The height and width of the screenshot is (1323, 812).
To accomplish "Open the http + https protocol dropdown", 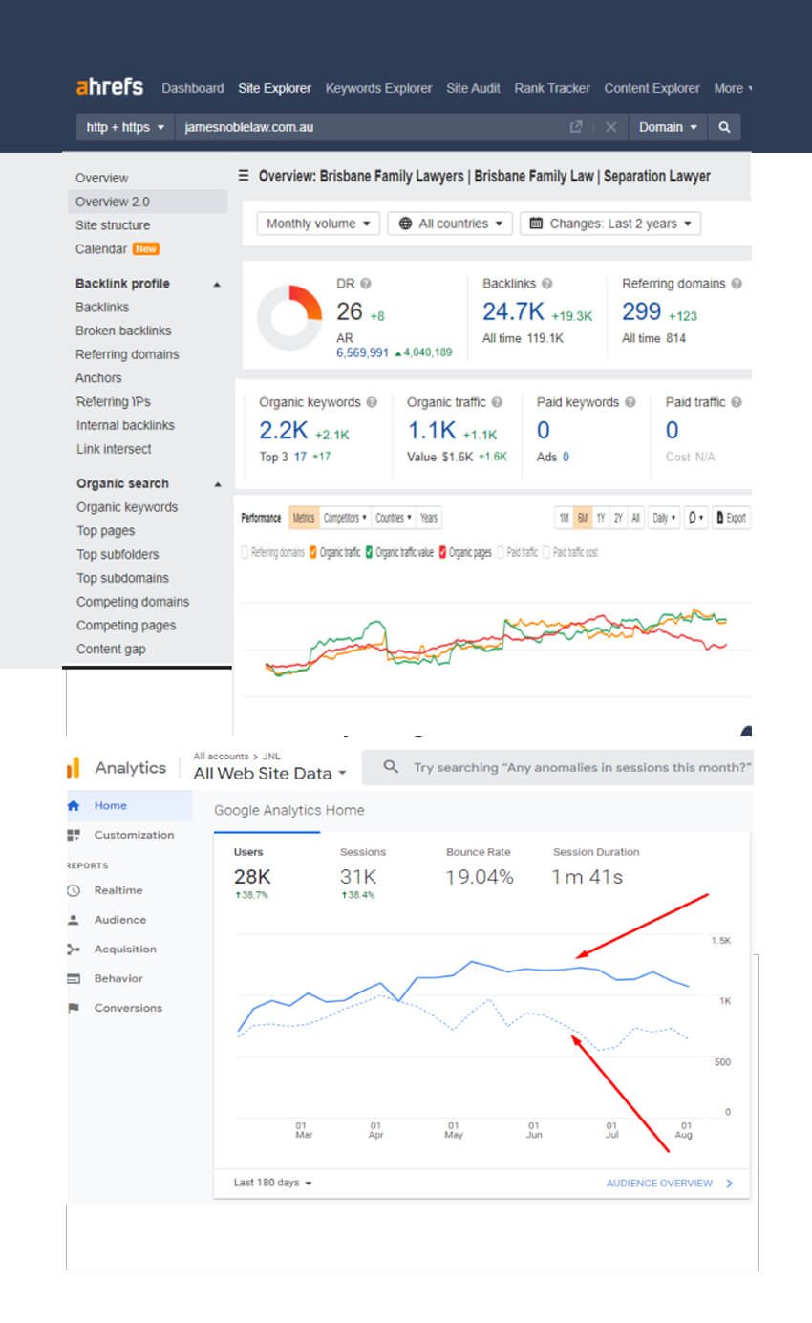I will pos(125,127).
